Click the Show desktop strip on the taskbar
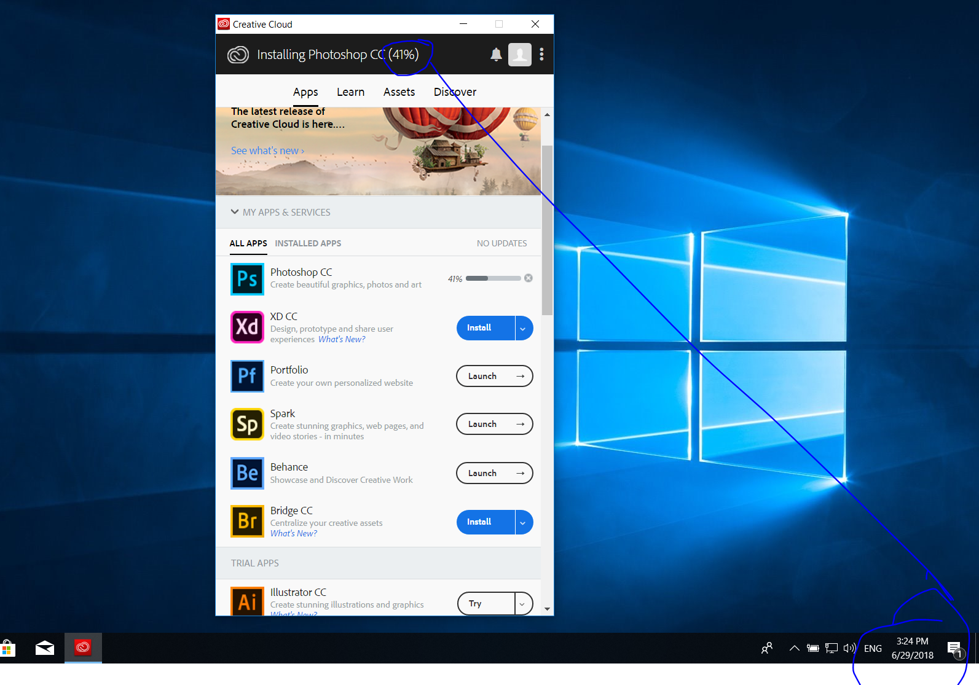Viewport: 979px width, 685px height. (x=977, y=648)
